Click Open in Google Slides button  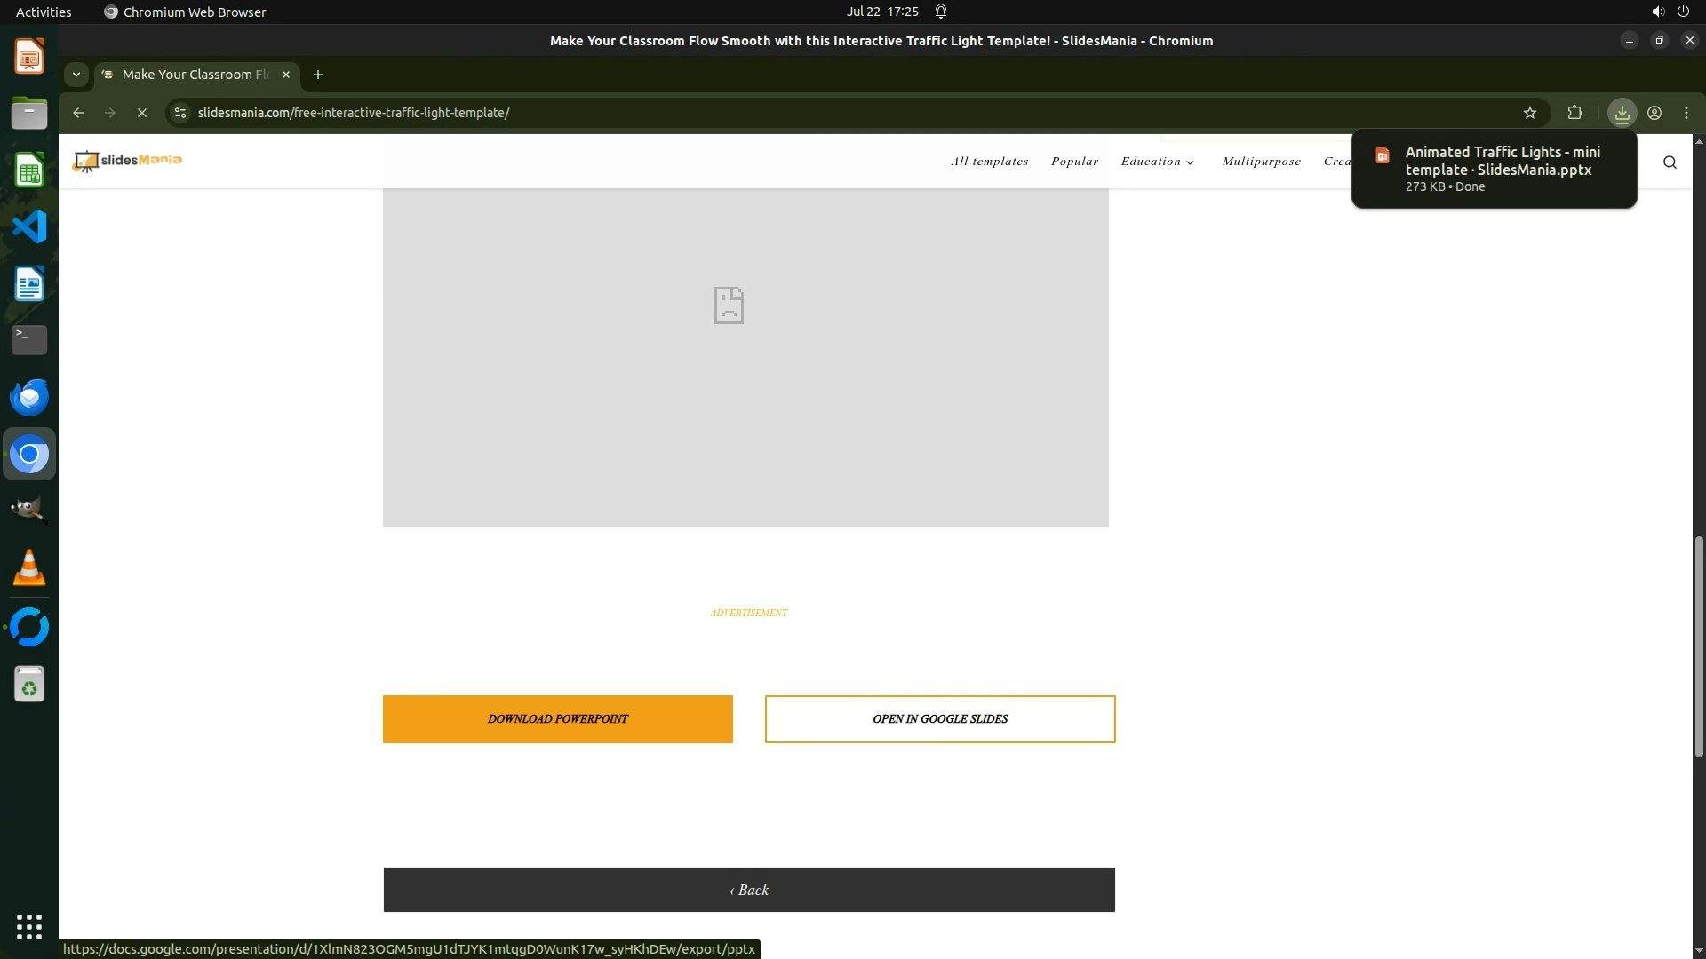click(x=939, y=719)
